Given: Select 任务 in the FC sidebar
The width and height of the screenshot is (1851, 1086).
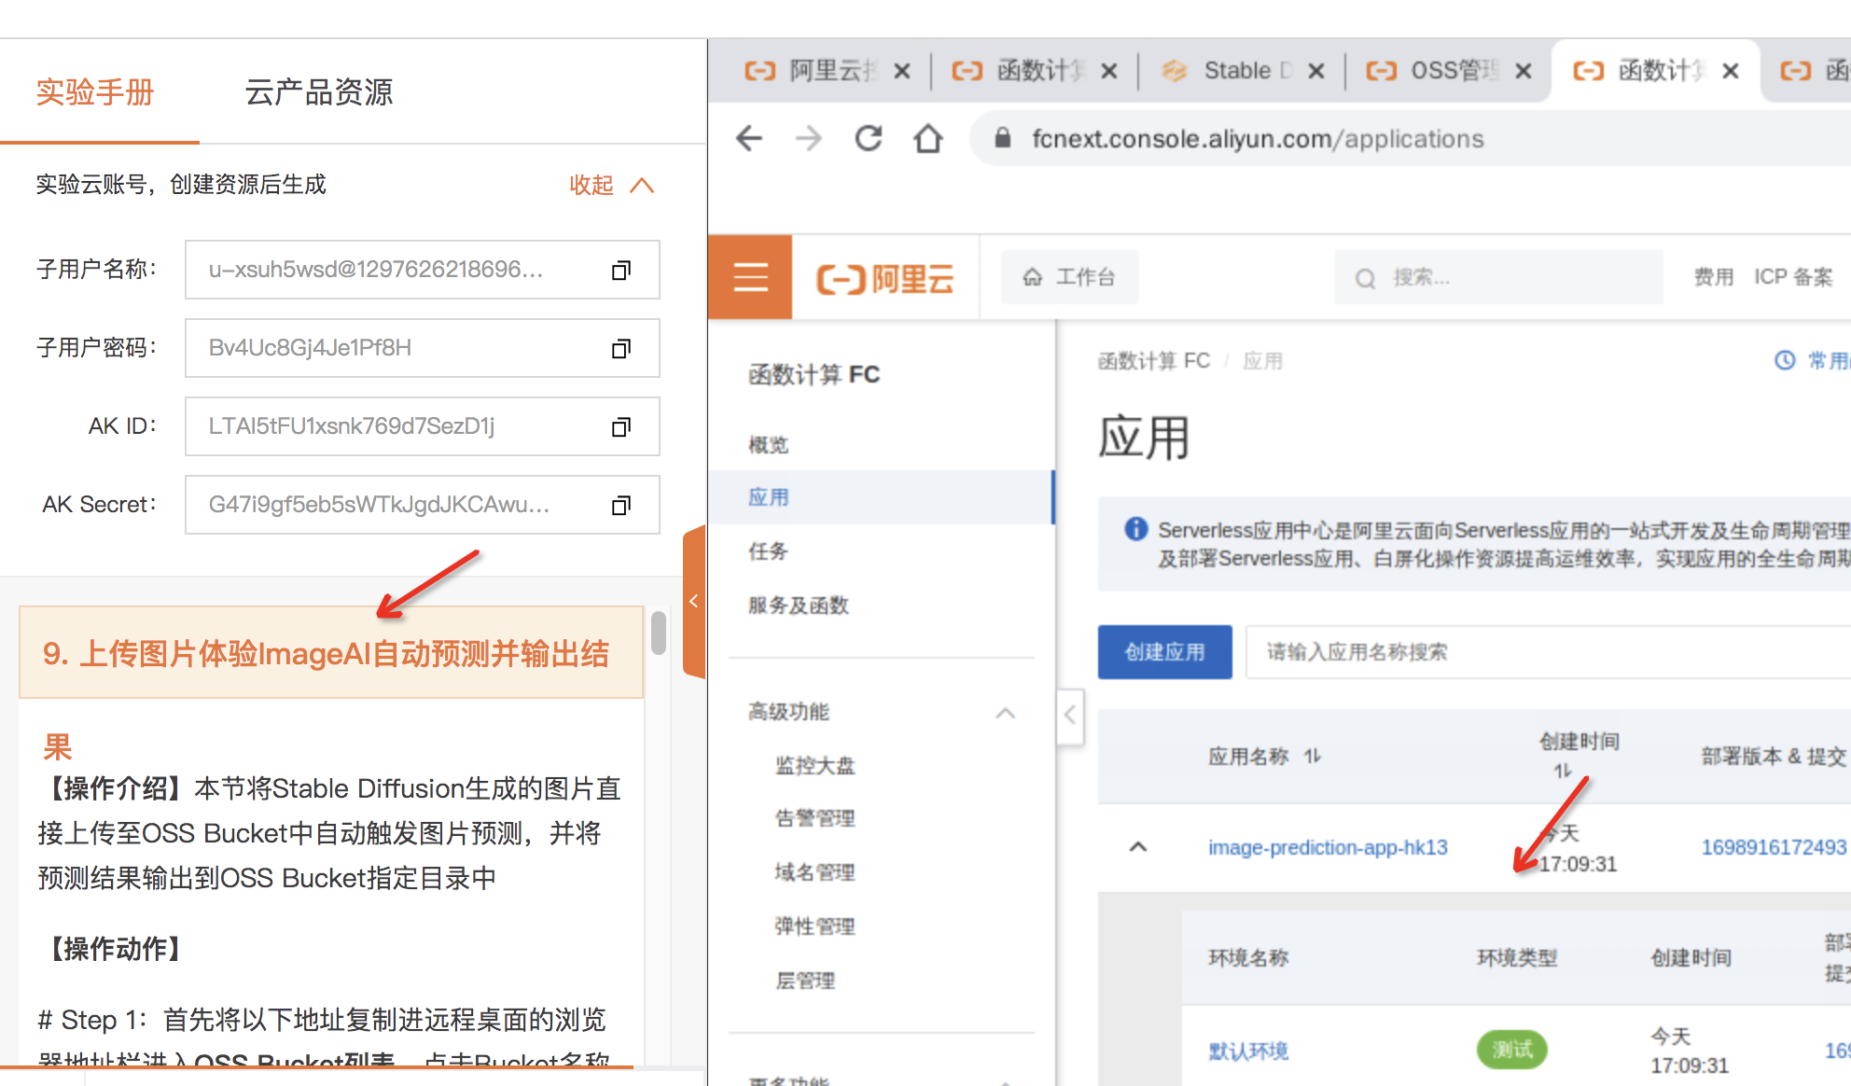Looking at the screenshot, I should 769,551.
